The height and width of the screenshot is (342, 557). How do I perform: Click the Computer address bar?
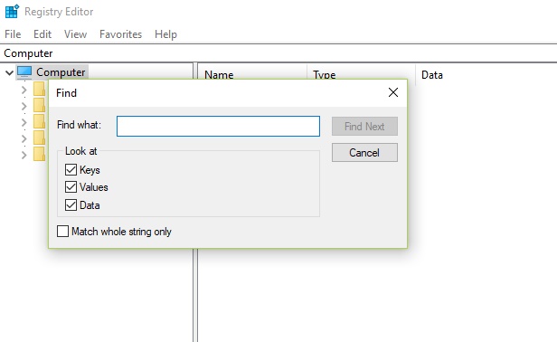278,53
